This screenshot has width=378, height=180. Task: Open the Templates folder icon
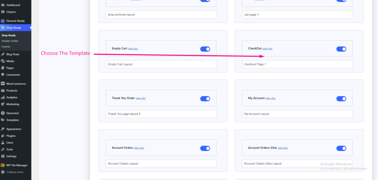pos(3,120)
